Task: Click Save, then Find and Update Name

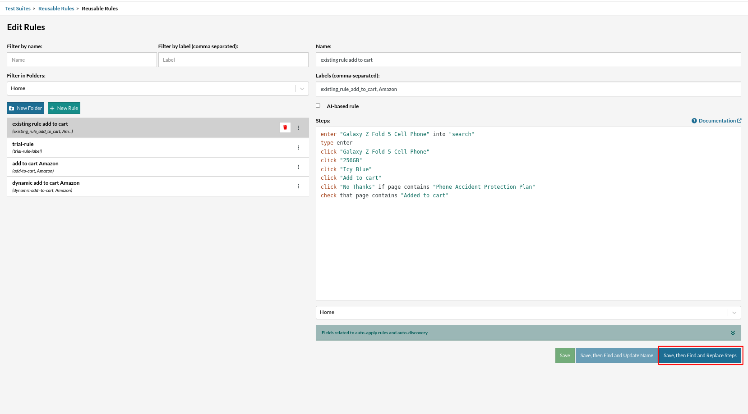Action: [x=616, y=355]
